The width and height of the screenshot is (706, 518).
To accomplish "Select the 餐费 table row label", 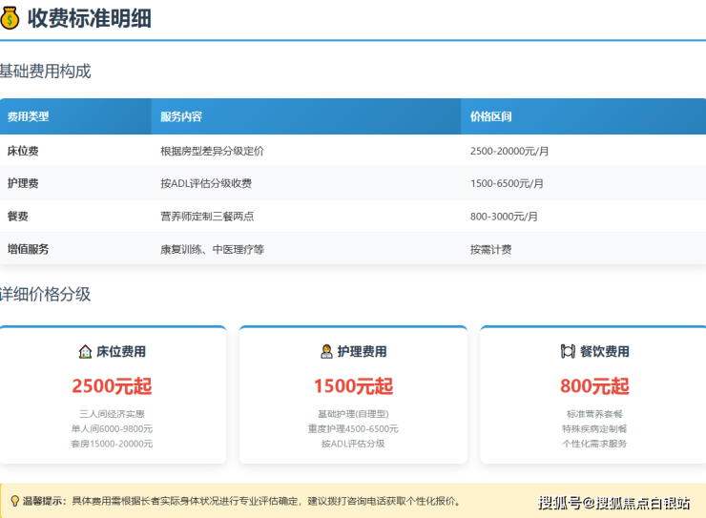I will tap(18, 217).
